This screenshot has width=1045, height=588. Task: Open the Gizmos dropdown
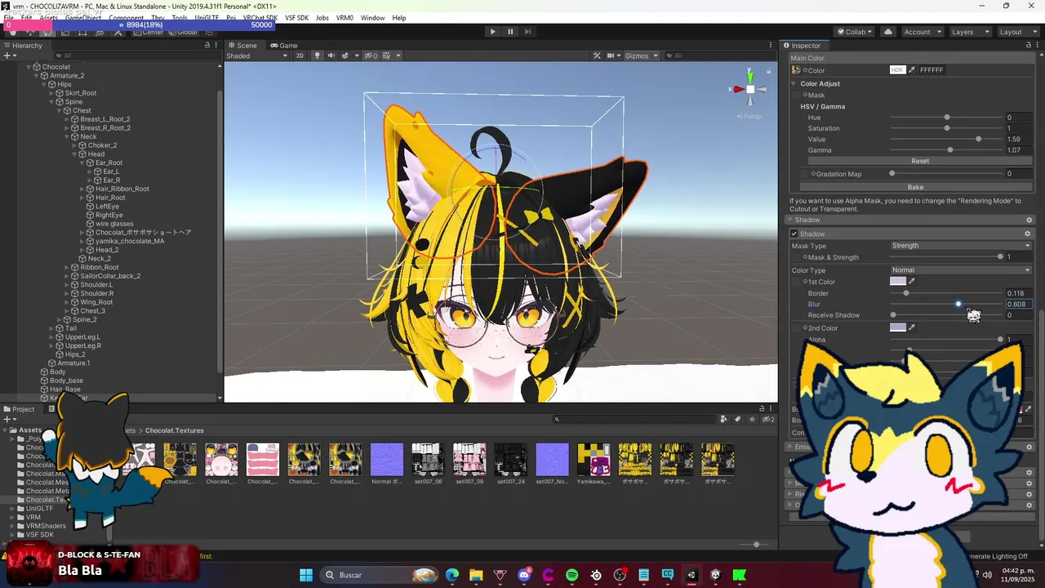(x=641, y=56)
